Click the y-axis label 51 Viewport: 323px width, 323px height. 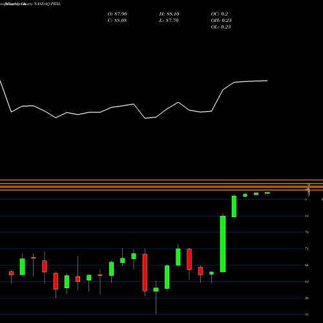[x=307, y=315]
